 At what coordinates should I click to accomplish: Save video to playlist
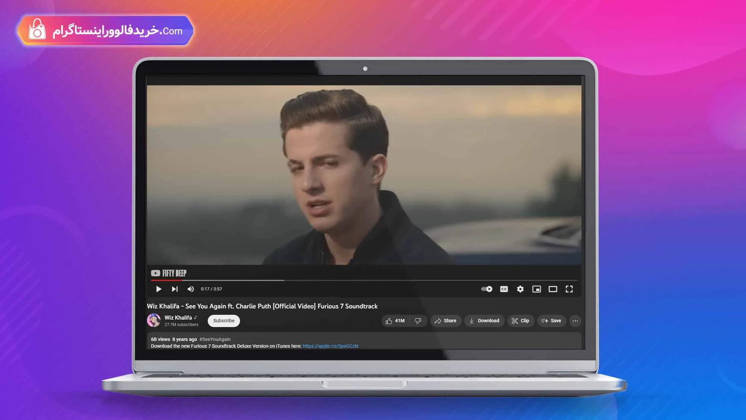tap(551, 321)
